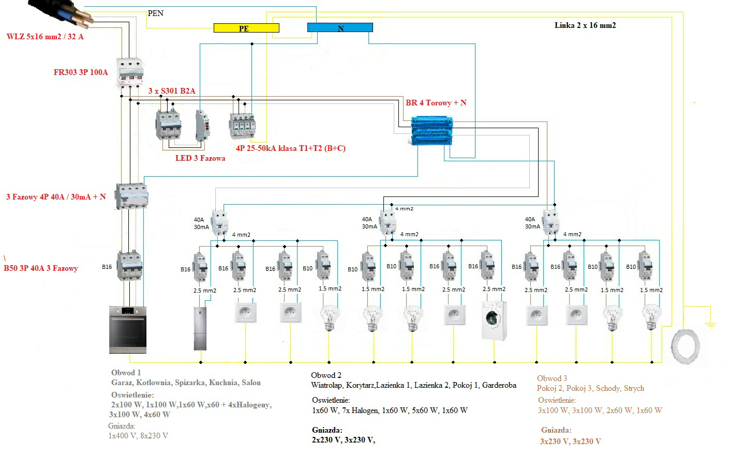Click the 3 Fazowy 4P 40A/30mA RCD device
The image size is (729, 457).
(x=131, y=196)
